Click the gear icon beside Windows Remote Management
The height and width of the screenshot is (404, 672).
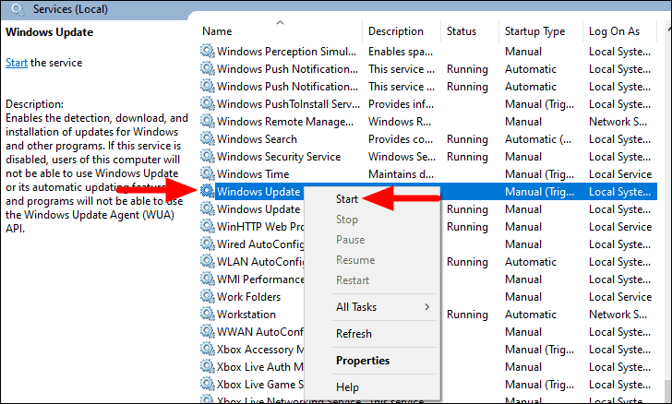coord(208,121)
